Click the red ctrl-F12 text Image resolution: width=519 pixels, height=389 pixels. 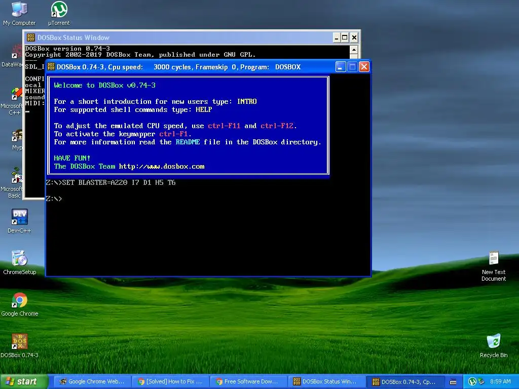click(277, 126)
